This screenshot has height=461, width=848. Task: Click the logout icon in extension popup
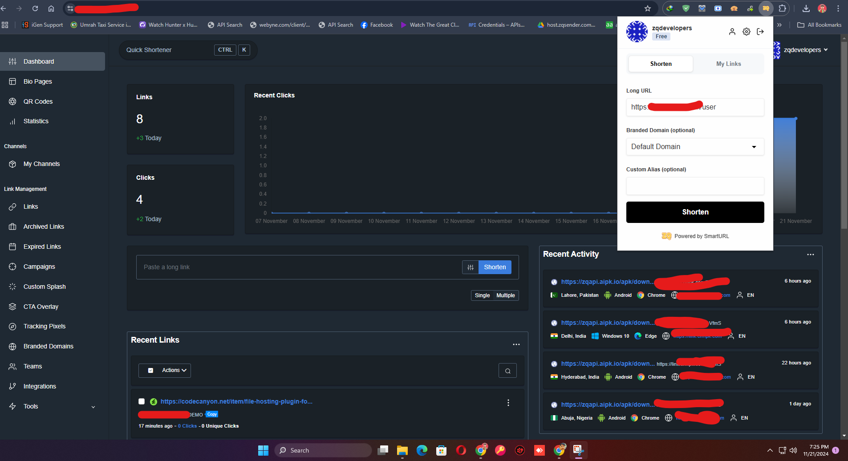tap(760, 32)
